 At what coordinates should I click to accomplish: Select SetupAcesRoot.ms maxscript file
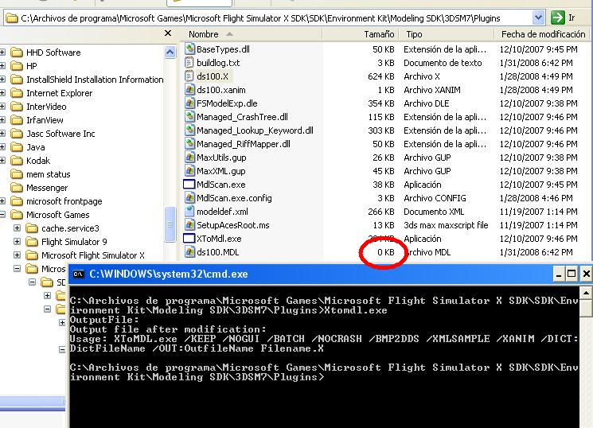click(232, 225)
